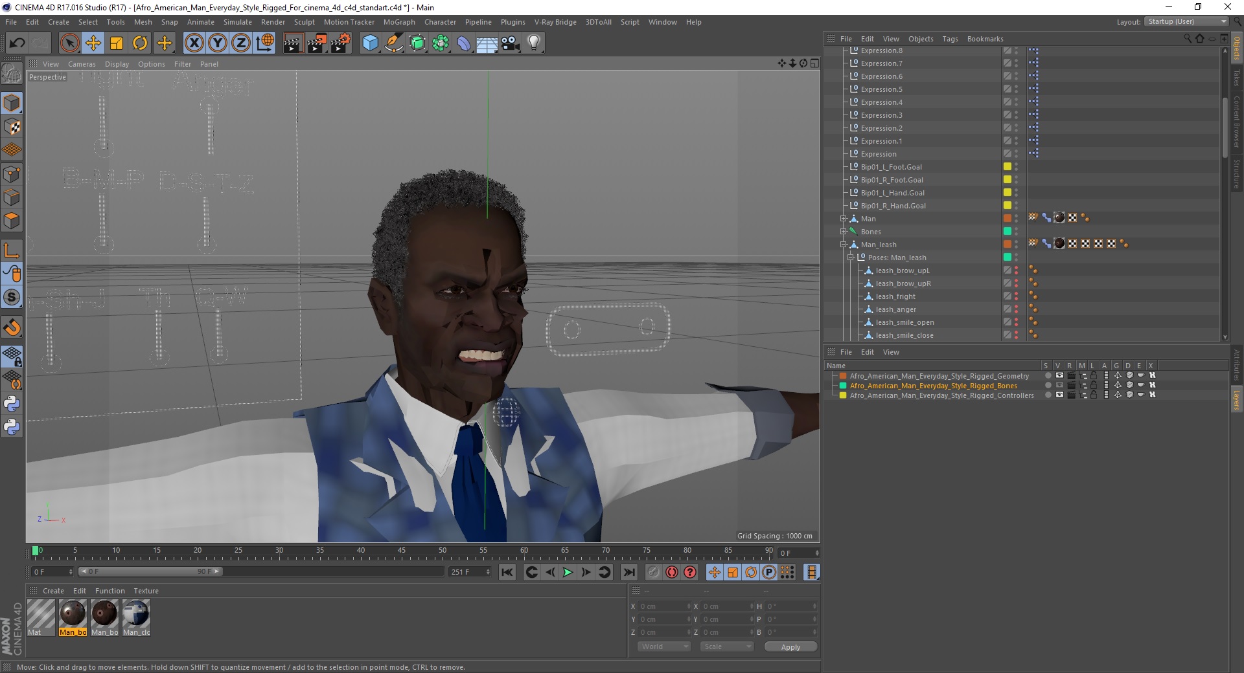Click Man object orange layer swatch
The image size is (1244, 673).
pos(1007,219)
